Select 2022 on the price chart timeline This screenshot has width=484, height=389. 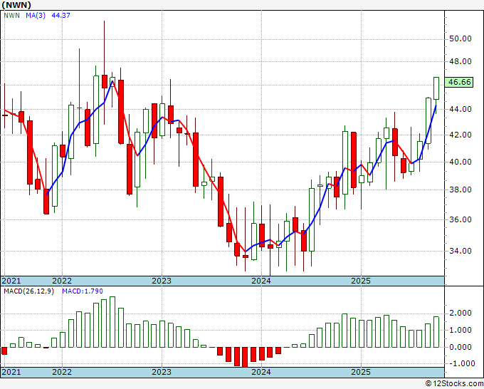(x=61, y=281)
